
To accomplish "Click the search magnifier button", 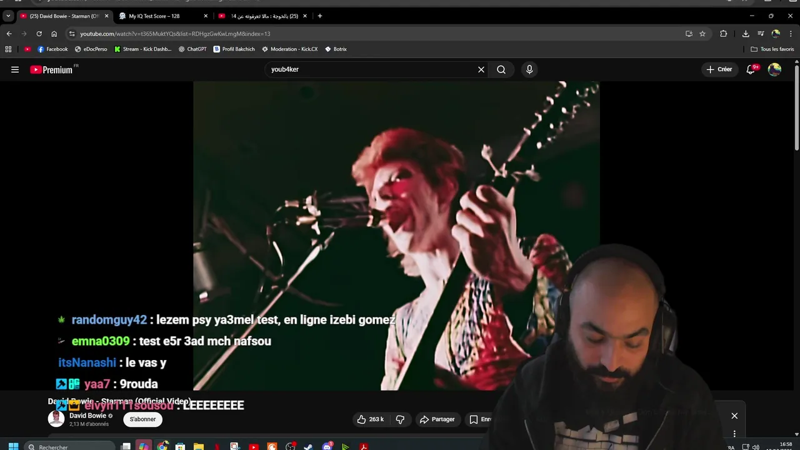I will (501, 69).
